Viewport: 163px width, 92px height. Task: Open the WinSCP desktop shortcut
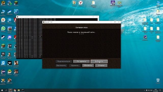[x=10, y=3]
